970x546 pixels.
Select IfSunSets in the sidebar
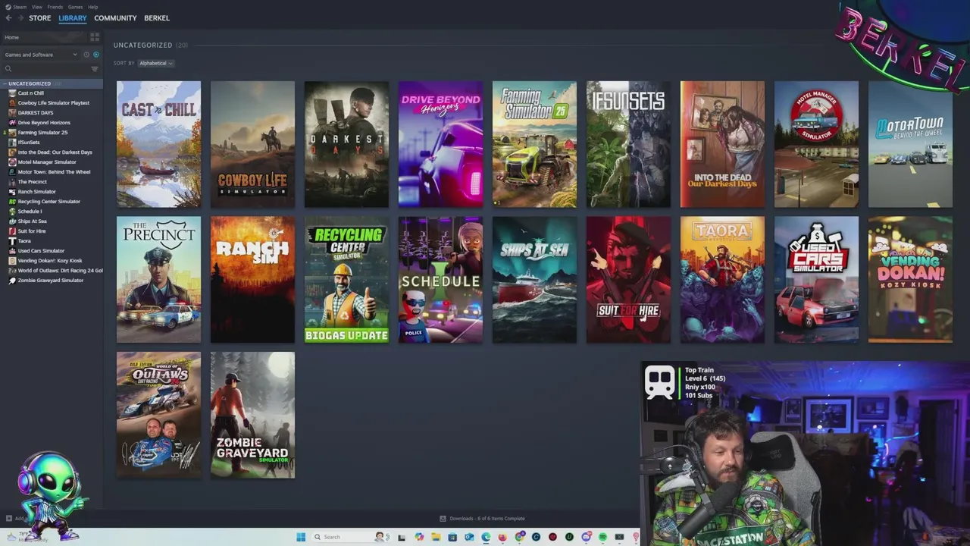29,143
